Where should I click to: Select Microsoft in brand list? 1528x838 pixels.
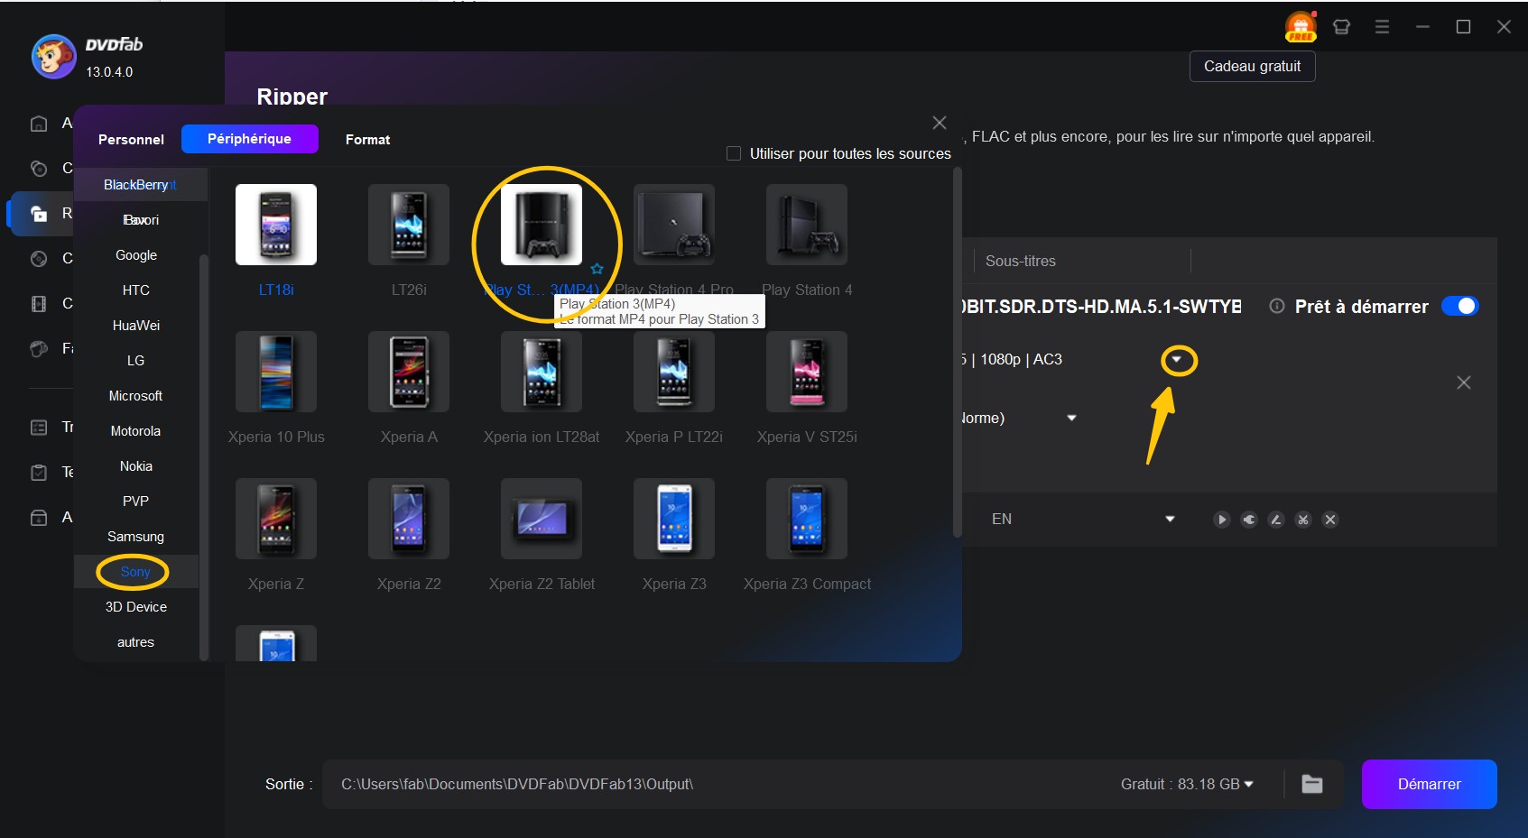click(x=136, y=396)
